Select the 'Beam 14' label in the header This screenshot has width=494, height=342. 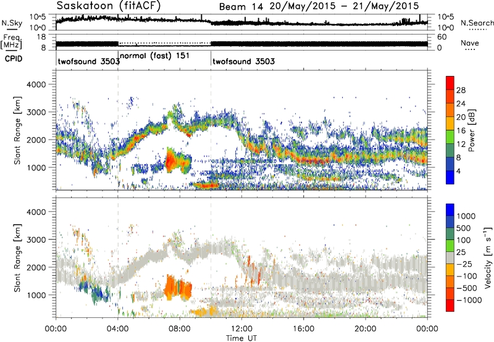click(241, 7)
